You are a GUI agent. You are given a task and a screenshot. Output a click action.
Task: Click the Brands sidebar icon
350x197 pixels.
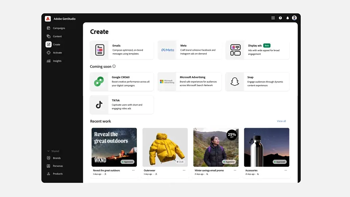point(48,158)
